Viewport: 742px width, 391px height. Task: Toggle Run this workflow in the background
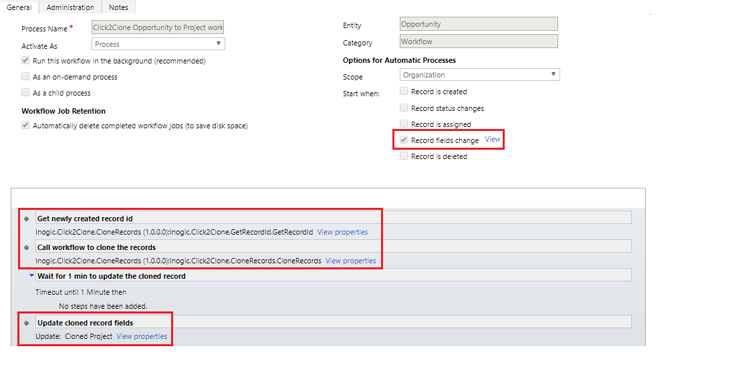25,61
